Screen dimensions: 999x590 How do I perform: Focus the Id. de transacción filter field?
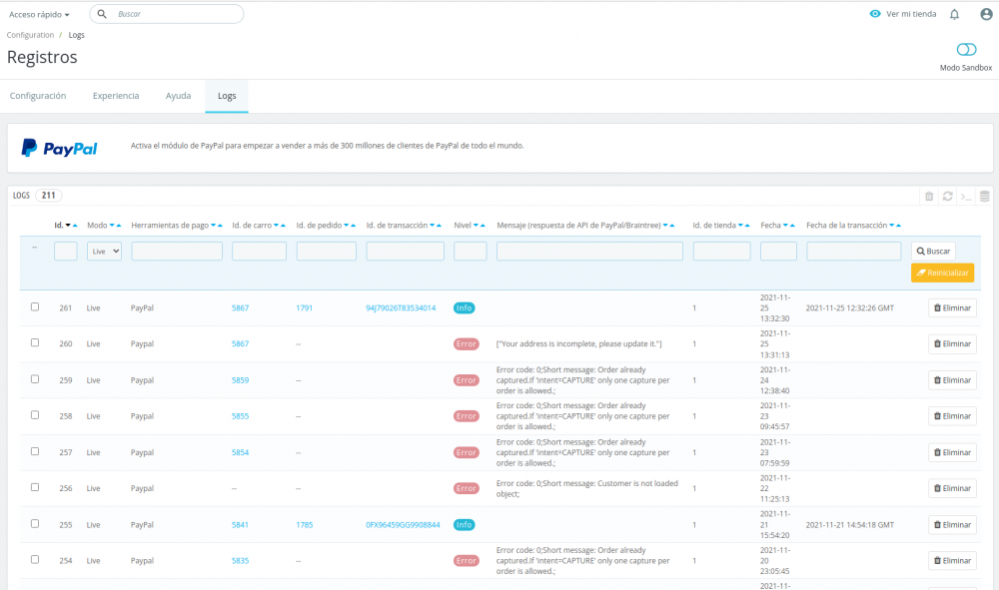tap(405, 252)
